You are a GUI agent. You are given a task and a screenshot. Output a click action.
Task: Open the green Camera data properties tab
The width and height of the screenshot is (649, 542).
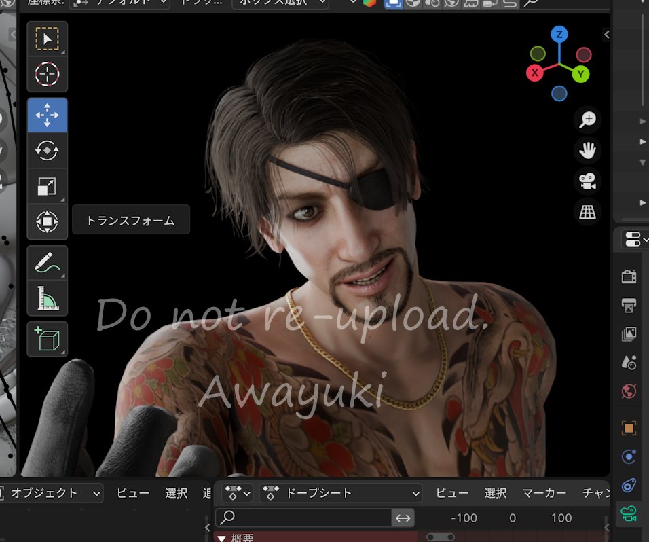(x=629, y=514)
